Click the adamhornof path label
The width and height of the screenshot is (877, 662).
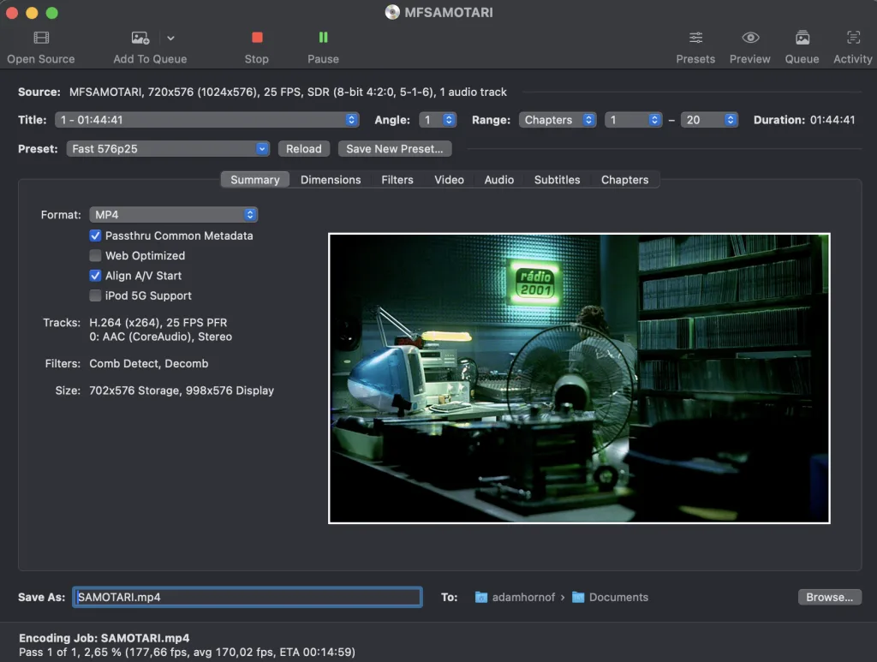(523, 597)
